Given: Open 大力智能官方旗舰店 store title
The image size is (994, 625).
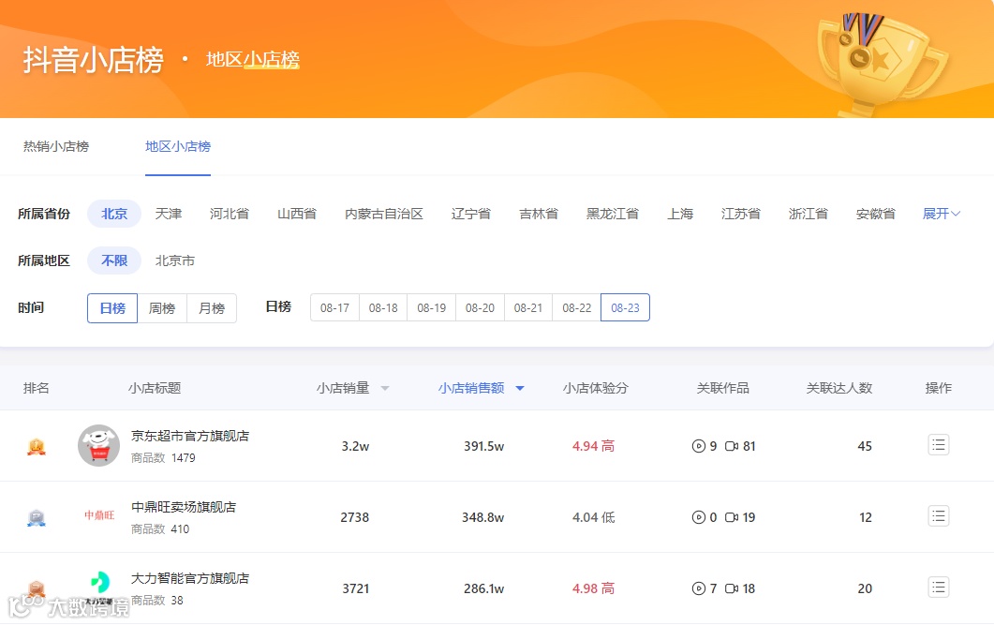Looking at the screenshot, I should click(x=189, y=578).
